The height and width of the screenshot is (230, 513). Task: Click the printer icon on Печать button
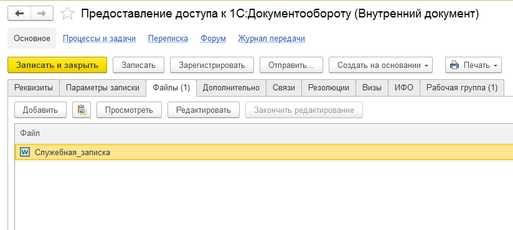(454, 65)
